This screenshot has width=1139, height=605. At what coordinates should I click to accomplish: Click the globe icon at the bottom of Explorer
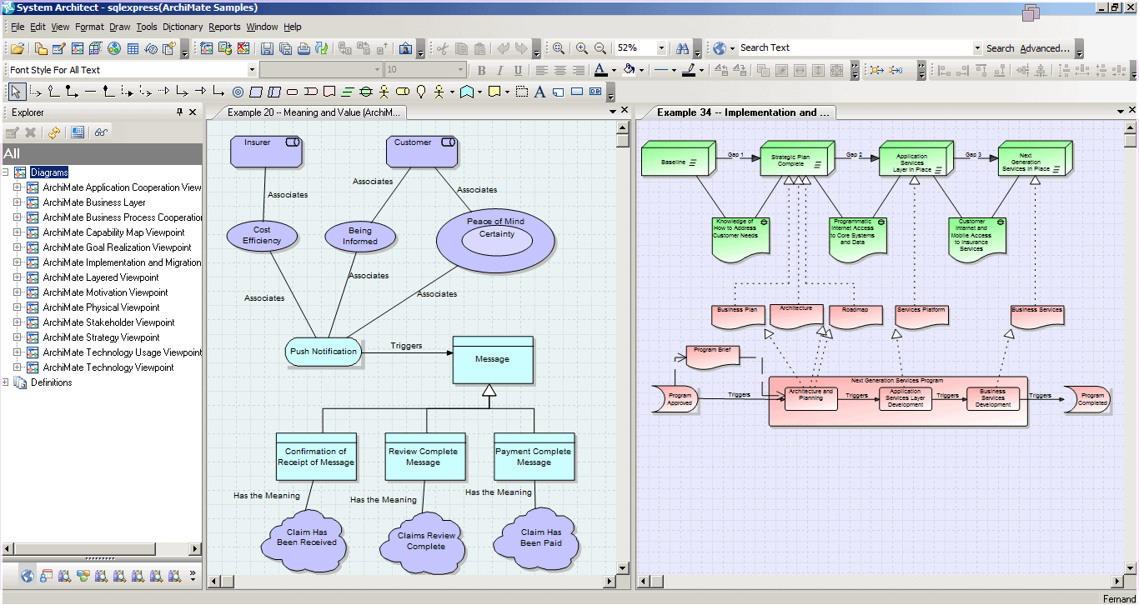point(28,576)
